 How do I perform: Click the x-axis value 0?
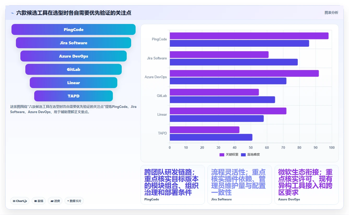tap(170, 148)
